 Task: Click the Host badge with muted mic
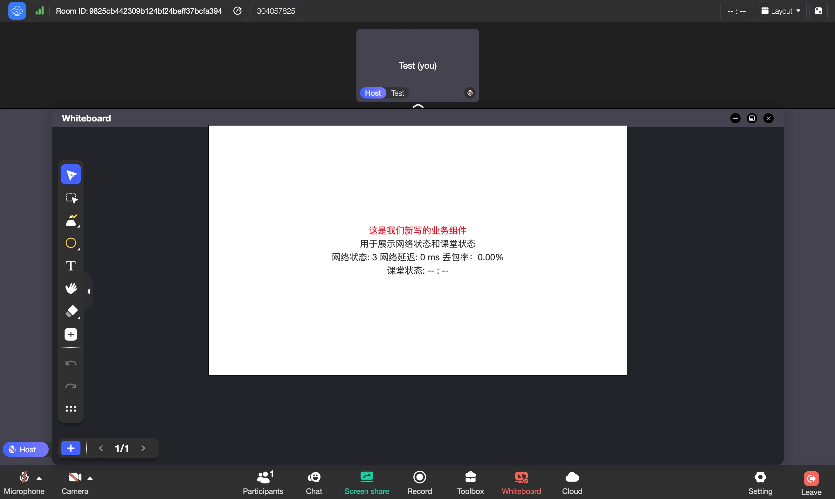(x=25, y=449)
